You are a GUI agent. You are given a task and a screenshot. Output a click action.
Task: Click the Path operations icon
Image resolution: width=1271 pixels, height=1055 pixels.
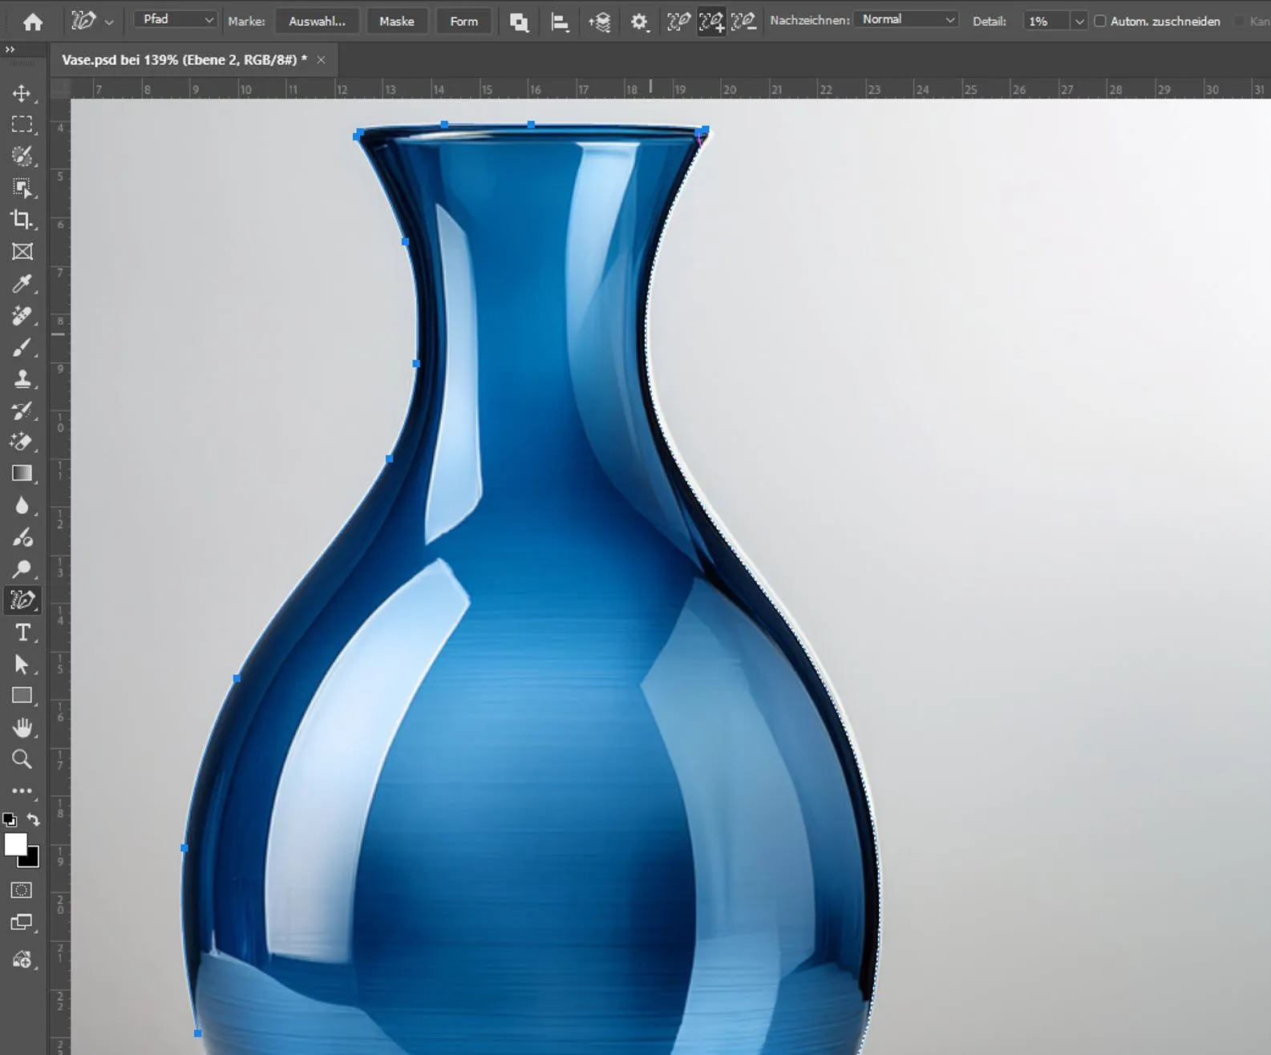coord(519,22)
